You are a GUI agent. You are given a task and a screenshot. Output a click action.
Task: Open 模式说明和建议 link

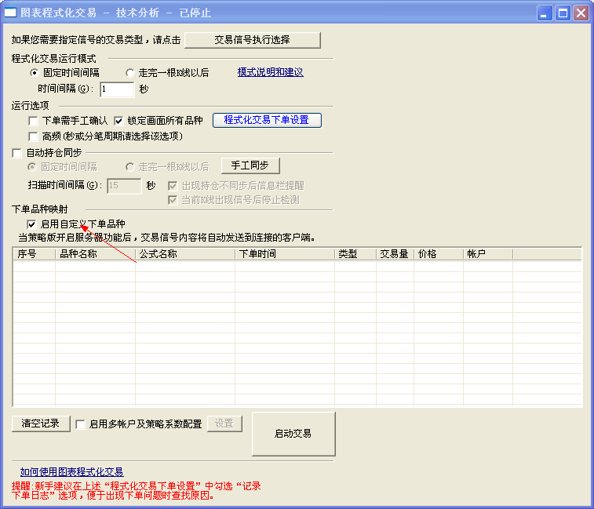point(270,72)
